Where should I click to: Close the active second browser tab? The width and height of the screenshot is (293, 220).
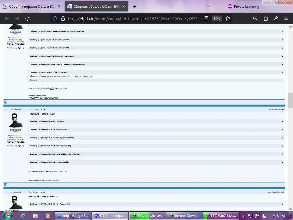(x=124, y=6)
